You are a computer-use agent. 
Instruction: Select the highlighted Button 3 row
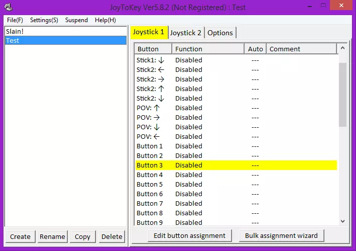click(x=236, y=165)
